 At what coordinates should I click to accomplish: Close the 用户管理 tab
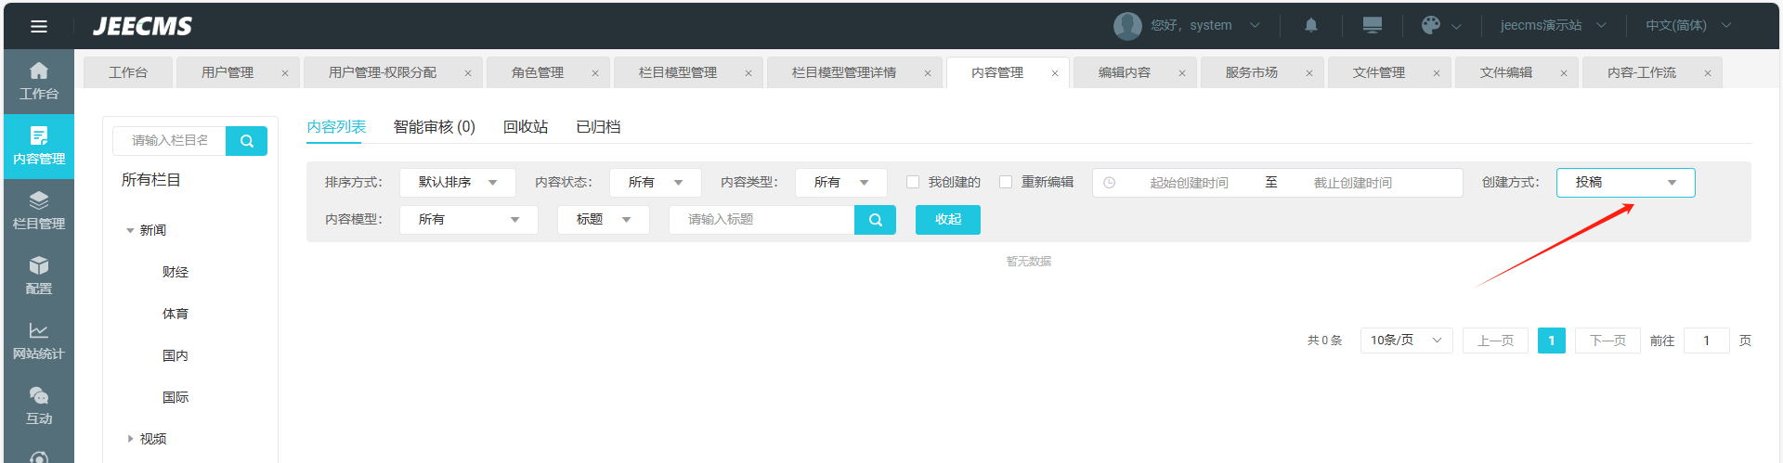point(285,73)
